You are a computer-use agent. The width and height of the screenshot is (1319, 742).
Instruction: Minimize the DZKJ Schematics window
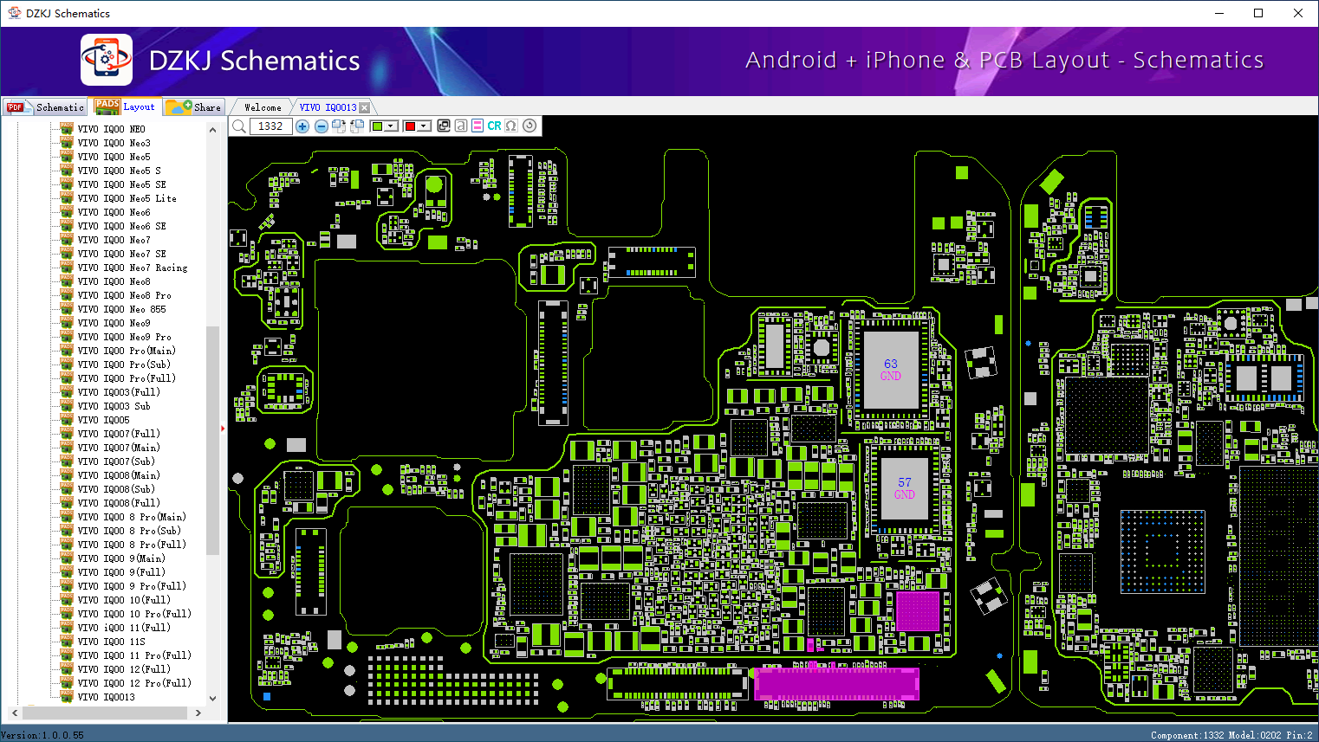[1219, 13]
